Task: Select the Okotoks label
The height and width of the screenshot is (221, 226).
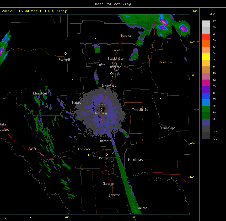Action: [x=108, y=184]
